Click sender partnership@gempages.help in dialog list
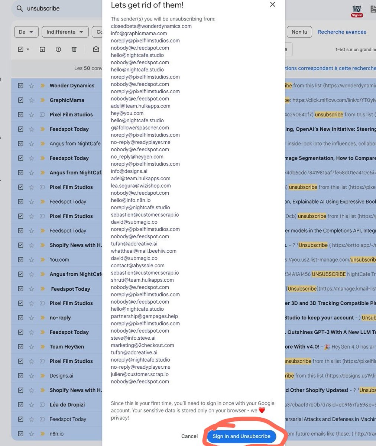 click(145, 316)
